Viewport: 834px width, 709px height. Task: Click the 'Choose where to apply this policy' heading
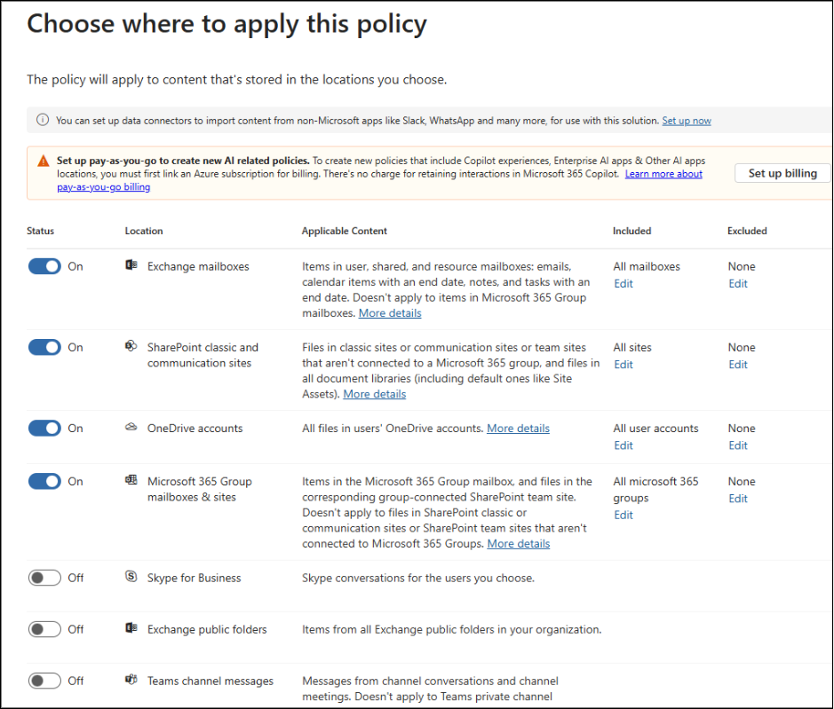point(227,24)
